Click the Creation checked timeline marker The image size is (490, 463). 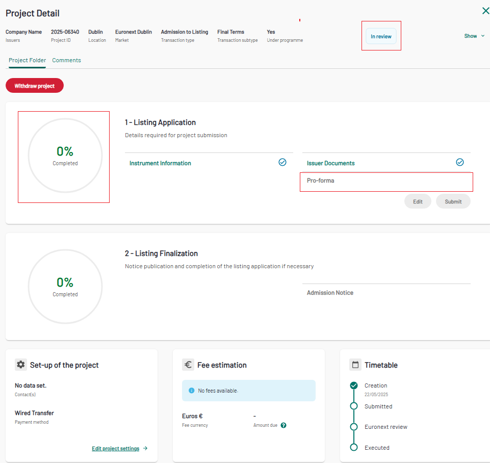pos(354,385)
